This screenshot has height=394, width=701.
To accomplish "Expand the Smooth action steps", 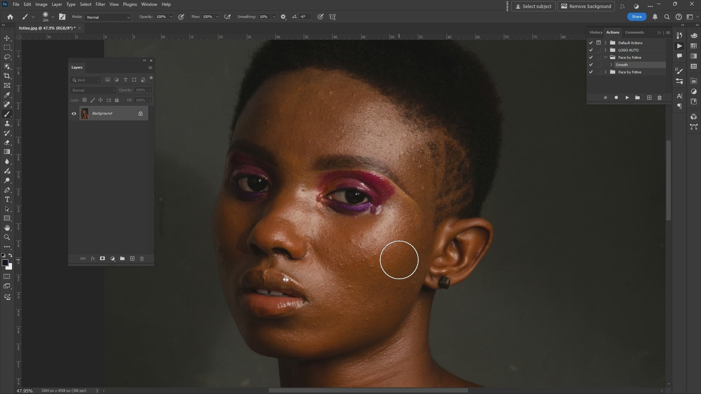I will point(611,65).
